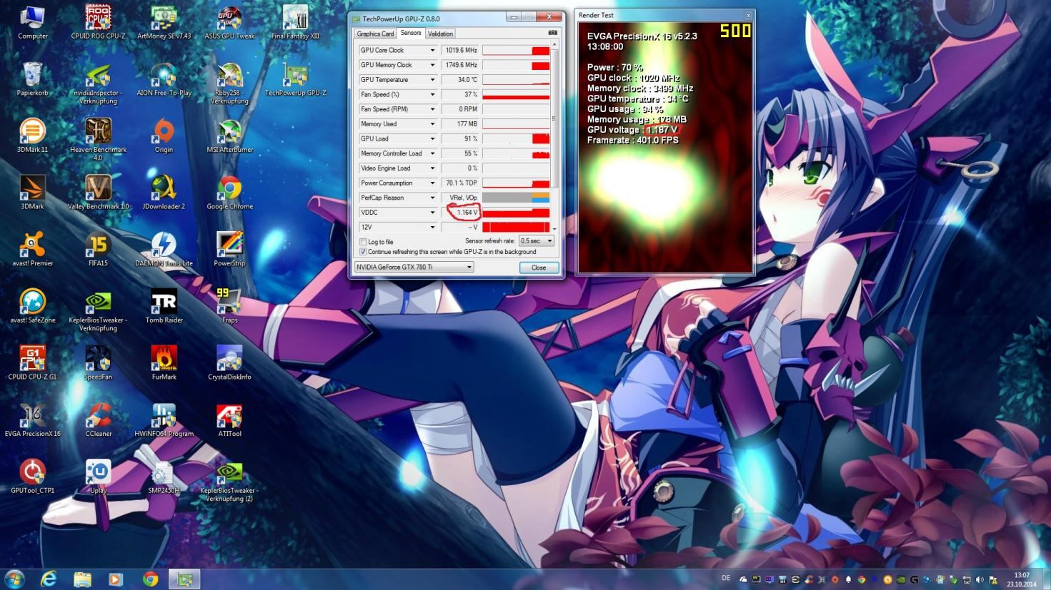
Task: Open DAEMON Tools Lite desktop icon
Action: [164, 249]
